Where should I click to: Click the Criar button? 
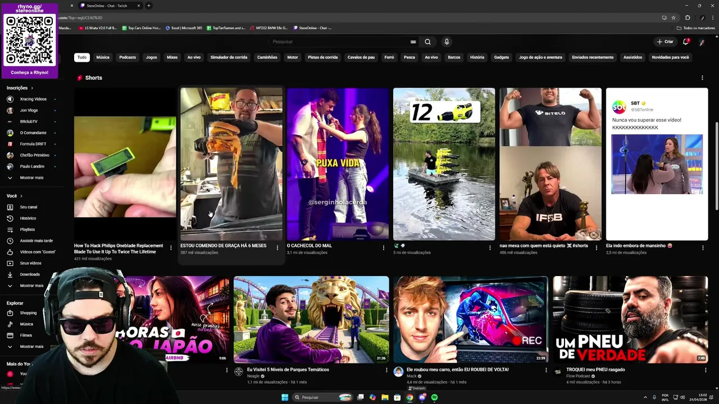pos(665,42)
